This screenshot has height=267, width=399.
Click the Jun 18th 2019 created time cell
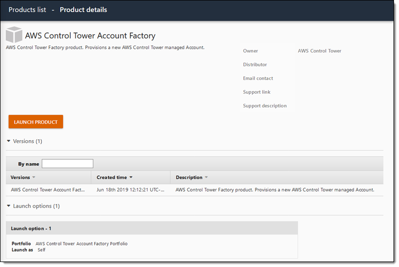130,190
